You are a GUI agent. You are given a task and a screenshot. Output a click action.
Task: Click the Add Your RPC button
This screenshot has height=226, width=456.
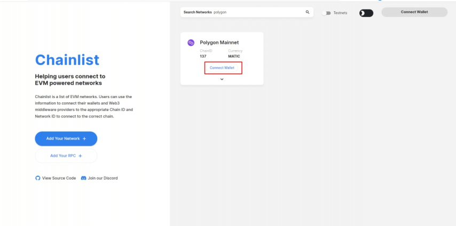66,156
